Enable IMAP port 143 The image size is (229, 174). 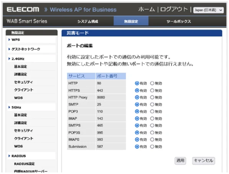click(x=137, y=119)
